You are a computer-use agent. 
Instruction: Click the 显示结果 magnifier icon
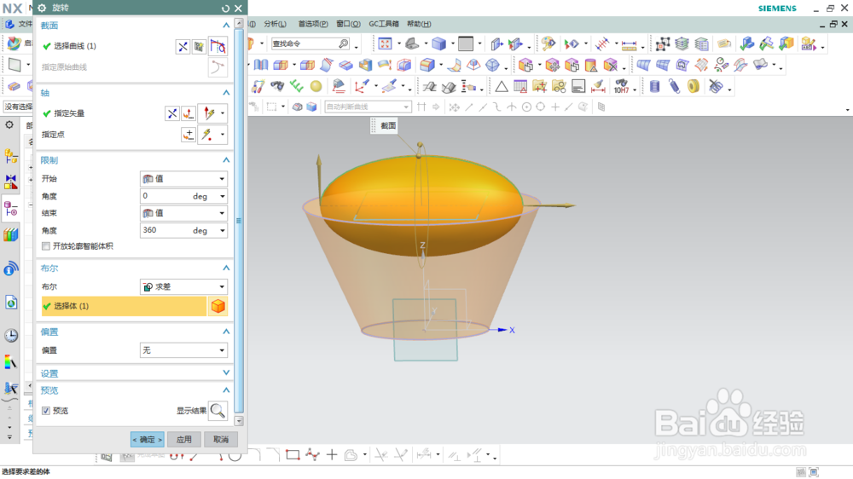pyautogui.click(x=218, y=411)
